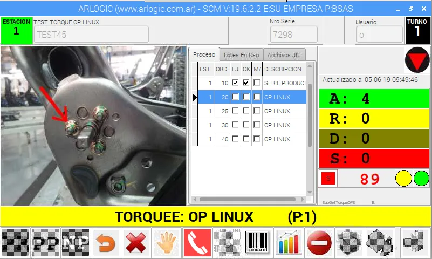Toggle EJE checkbox in order 20 row
The width and height of the screenshot is (432, 259).
point(235,97)
